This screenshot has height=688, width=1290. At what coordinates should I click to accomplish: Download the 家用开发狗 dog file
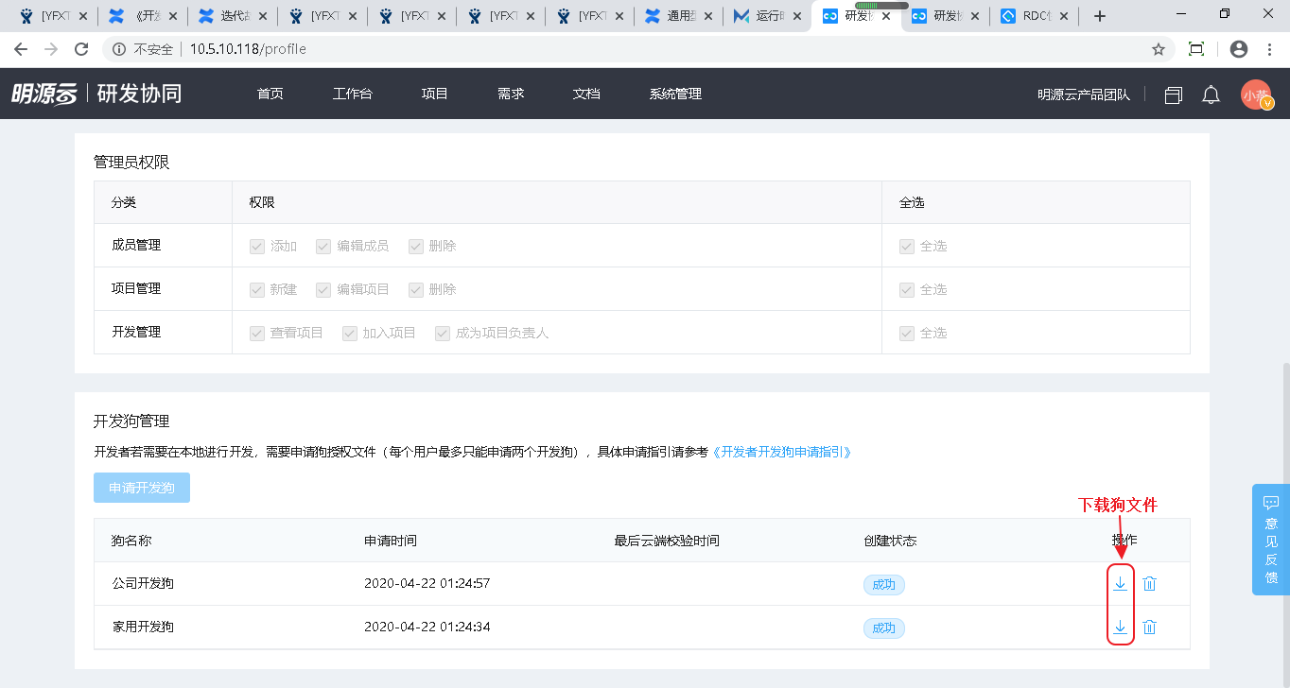click(1120, 628)
